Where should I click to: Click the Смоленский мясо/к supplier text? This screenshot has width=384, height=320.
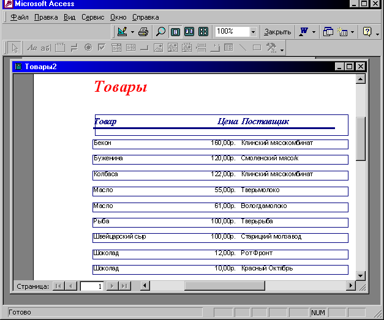[269, 158]
